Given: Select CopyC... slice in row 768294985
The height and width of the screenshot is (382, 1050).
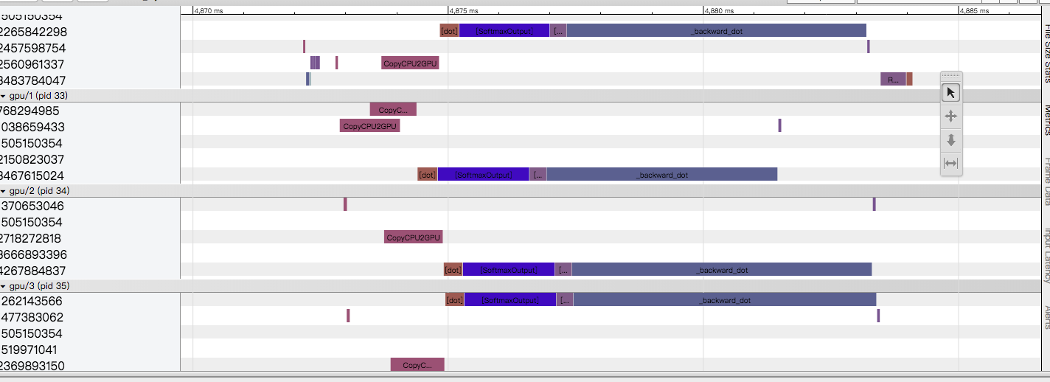Looking at the screenshot, I should click(x=393, y=109).
